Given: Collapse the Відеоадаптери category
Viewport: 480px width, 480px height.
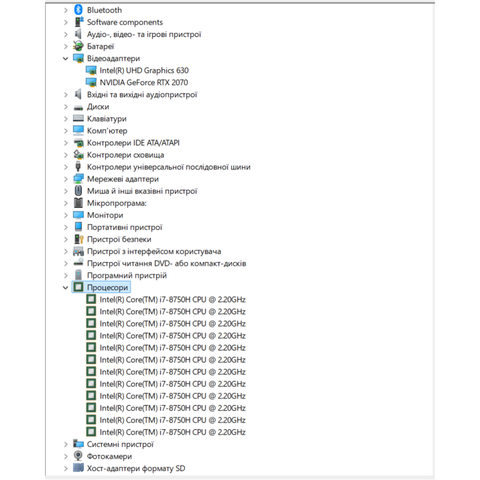Looking at the screenshot, I should 66,59.
